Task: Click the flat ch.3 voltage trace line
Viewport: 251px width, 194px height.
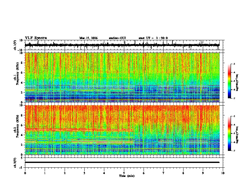Action: [x=122, y=162]
